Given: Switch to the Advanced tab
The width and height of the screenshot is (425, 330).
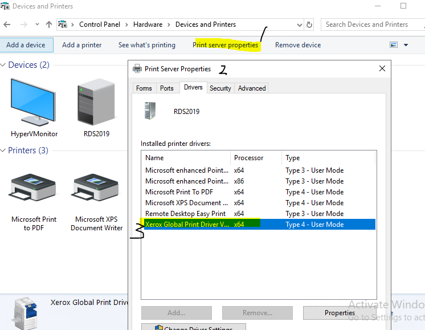Looking at the screenshot, I should (x=252, y=88).
